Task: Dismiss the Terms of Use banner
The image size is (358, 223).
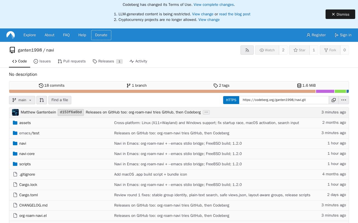Action: (340, 14)
